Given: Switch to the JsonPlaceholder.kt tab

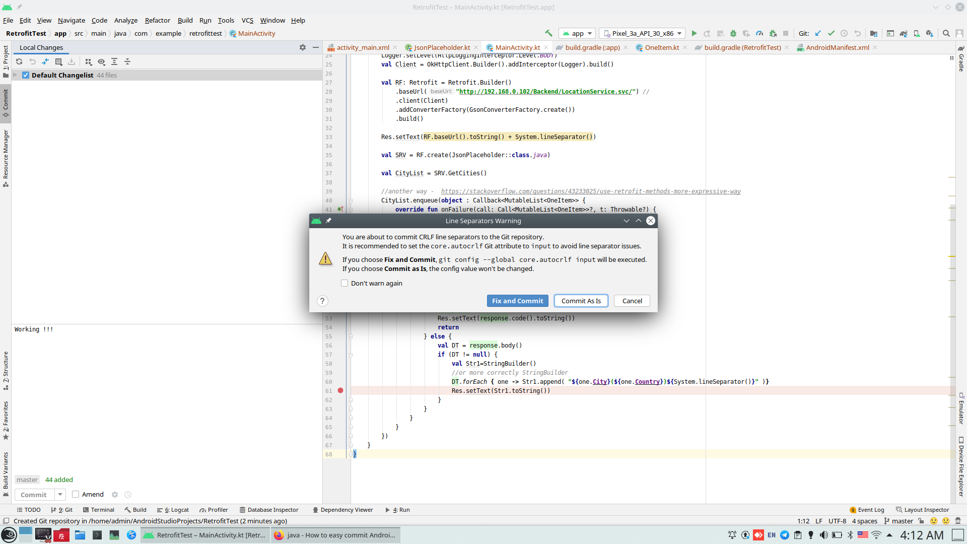Looking at the screenshot, I should (442, 47).
